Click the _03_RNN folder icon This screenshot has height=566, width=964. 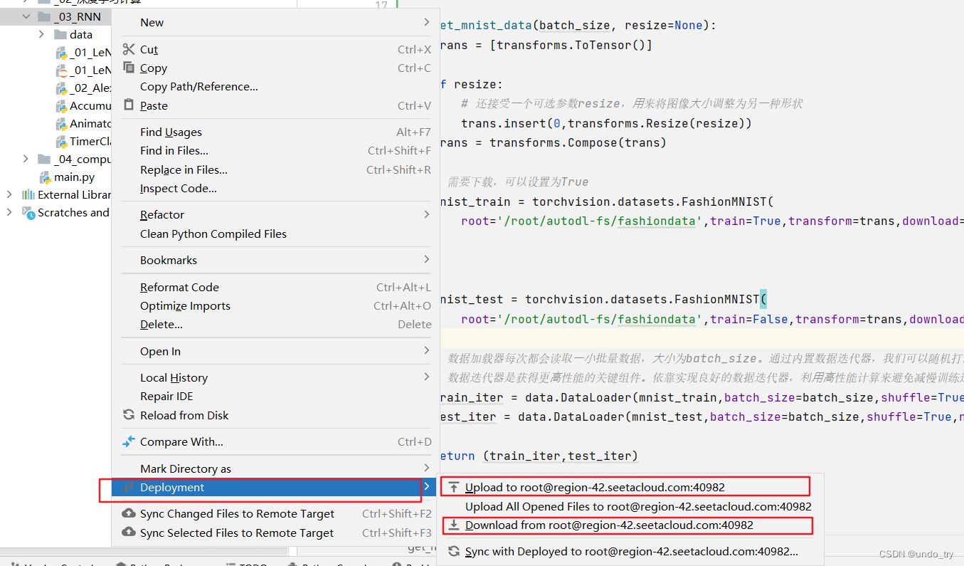(x=44, y=16)
